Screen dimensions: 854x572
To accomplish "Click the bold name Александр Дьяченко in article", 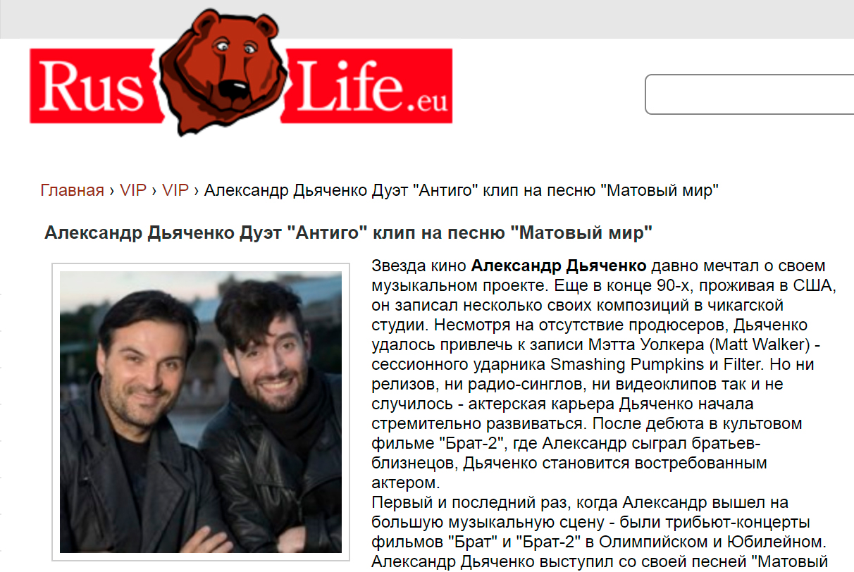I will click(559, 266).
